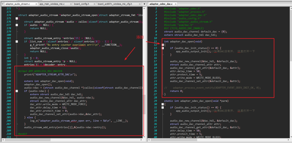Click 'audio_dac_new_channel(&dac_hdl, &default_dac);' line 17

[x=204, y=61]
